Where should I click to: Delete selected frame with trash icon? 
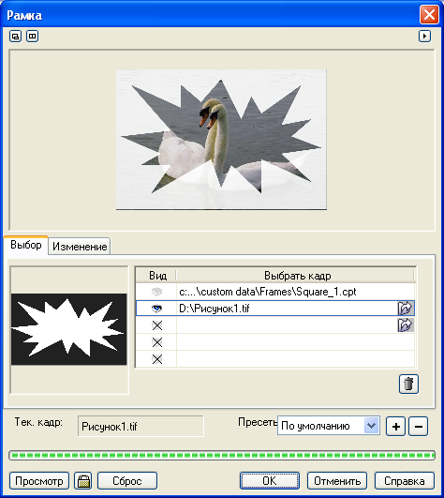[x=408, y=384]
